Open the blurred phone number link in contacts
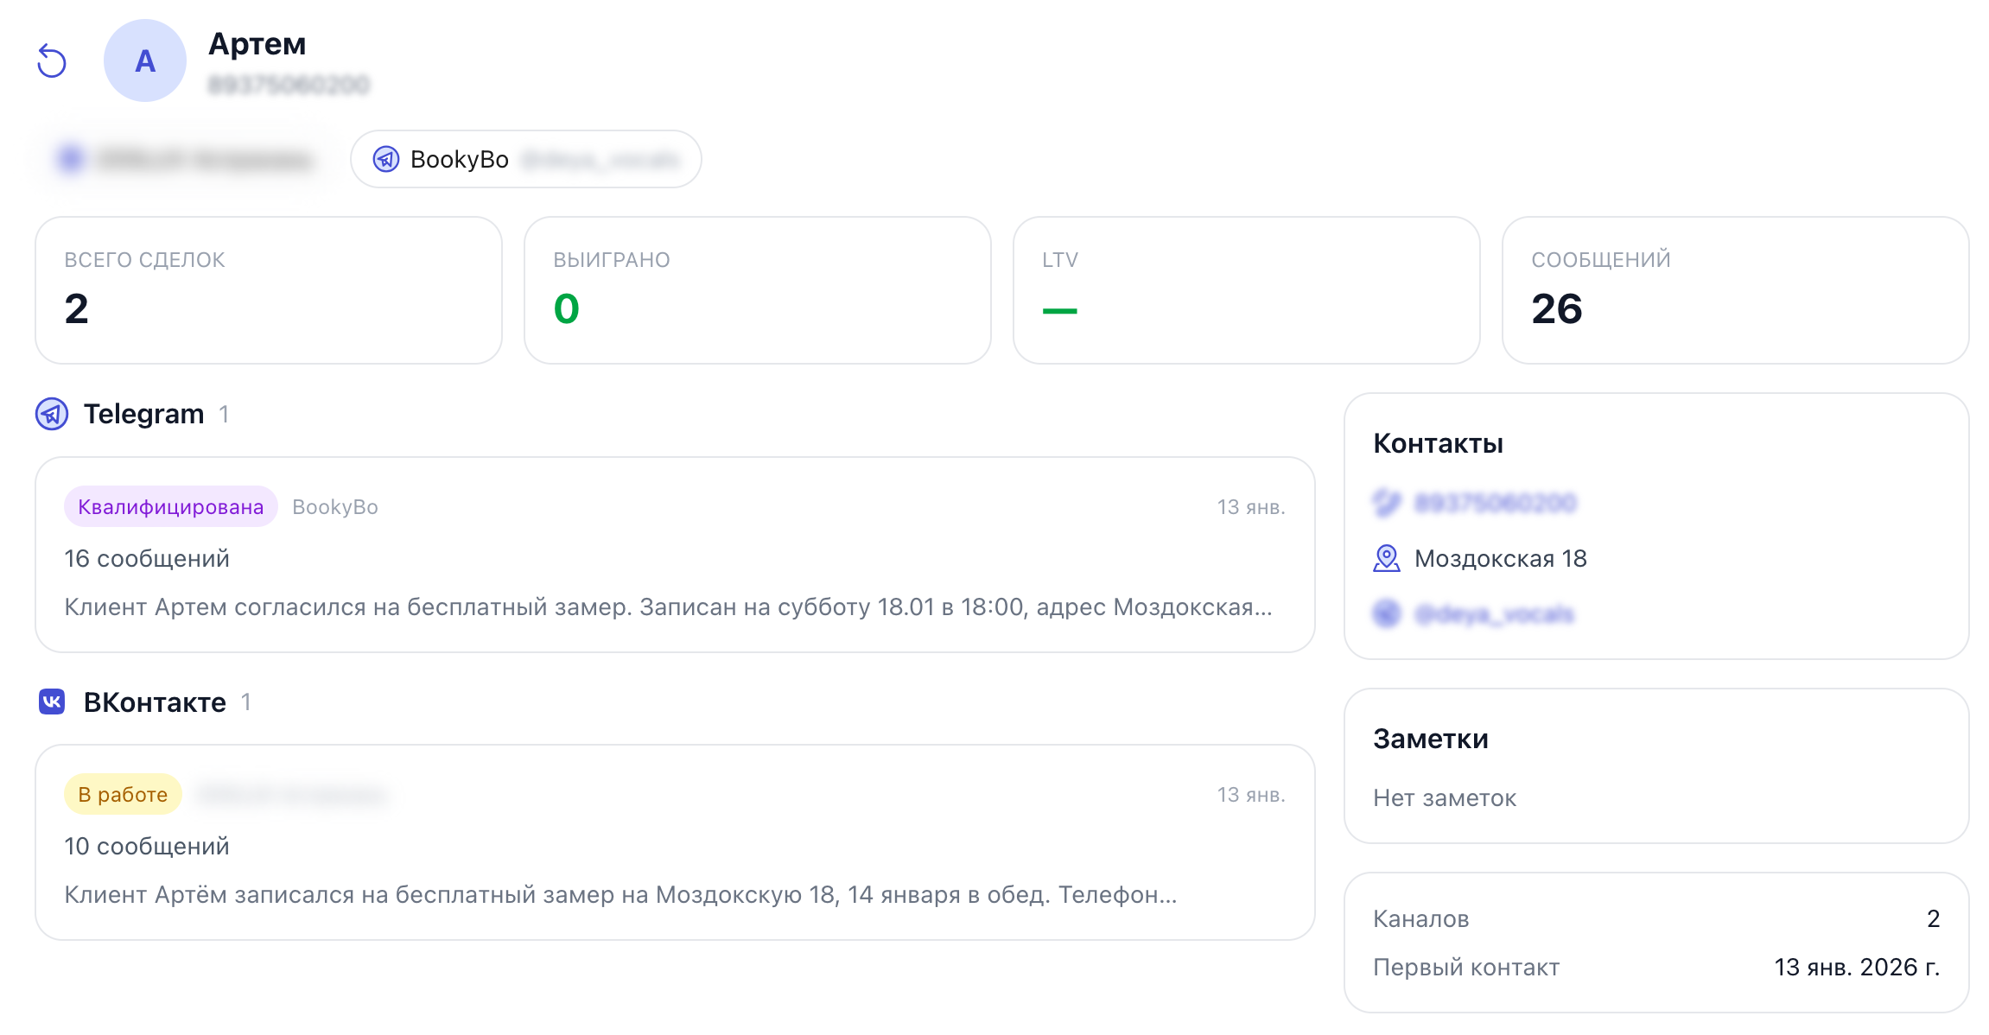 [x=1495, y=503]
